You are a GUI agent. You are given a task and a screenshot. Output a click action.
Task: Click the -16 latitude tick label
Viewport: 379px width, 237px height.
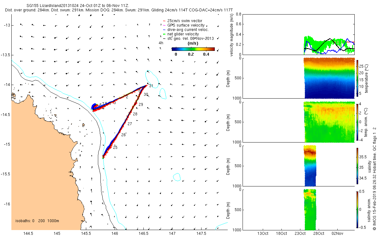pyautogui.click(x=7, y=204)
